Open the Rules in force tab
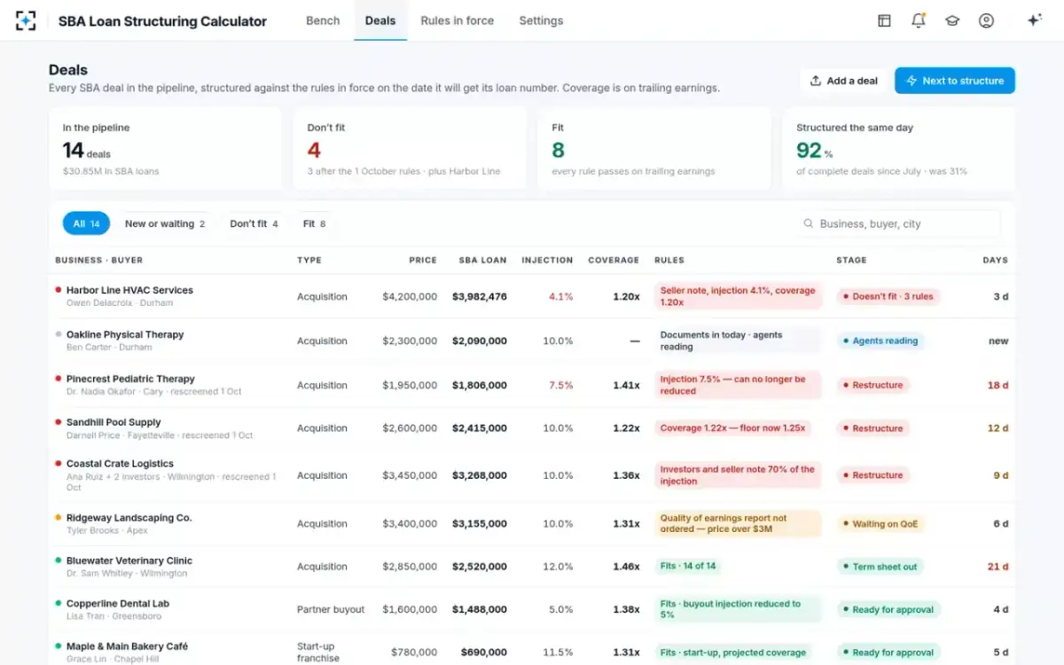The height and width of the screenshot is (665, 1064). click(457, 20)
